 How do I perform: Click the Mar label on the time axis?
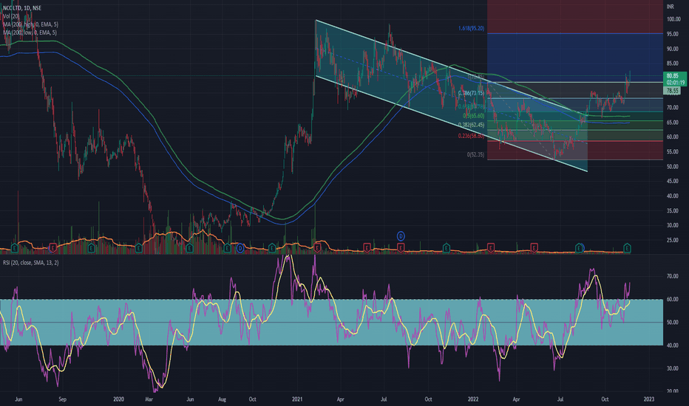(x=149, y=399)
